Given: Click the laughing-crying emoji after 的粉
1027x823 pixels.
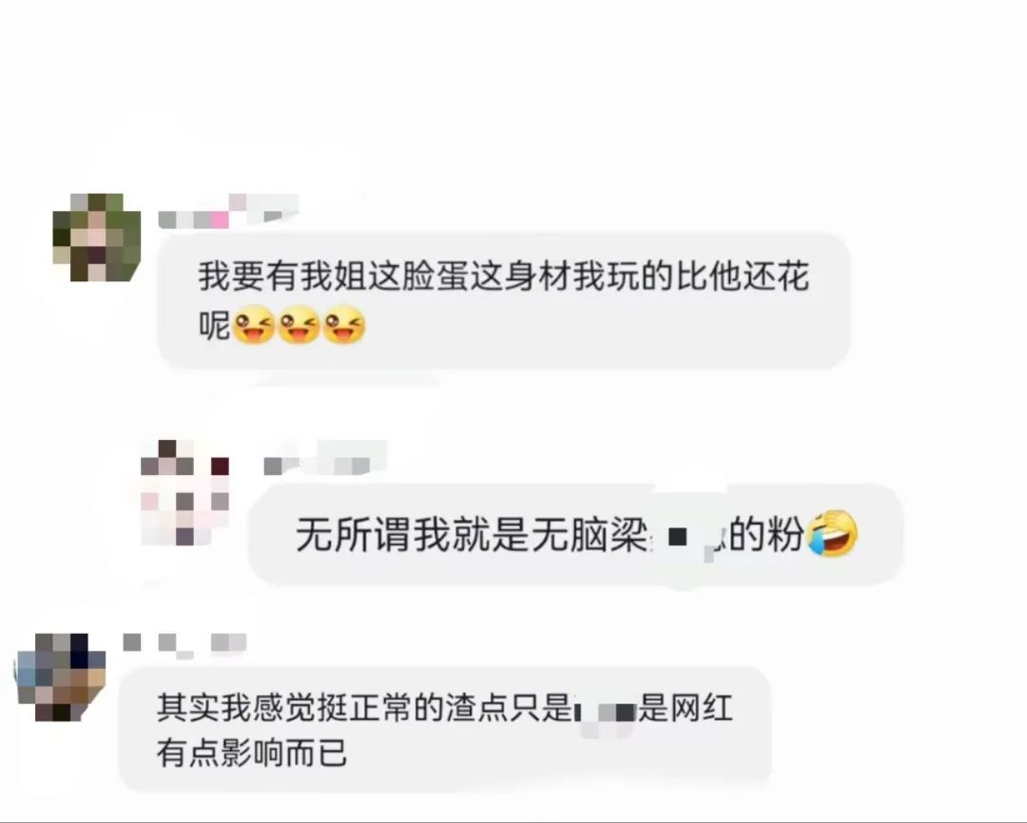Looking at the screenshot, I should click(832, 533).
